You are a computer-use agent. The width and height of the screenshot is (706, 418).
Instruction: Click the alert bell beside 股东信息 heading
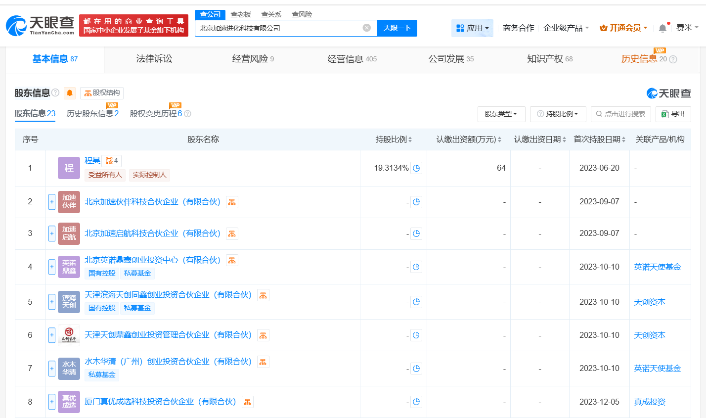(x=69, y=93)
